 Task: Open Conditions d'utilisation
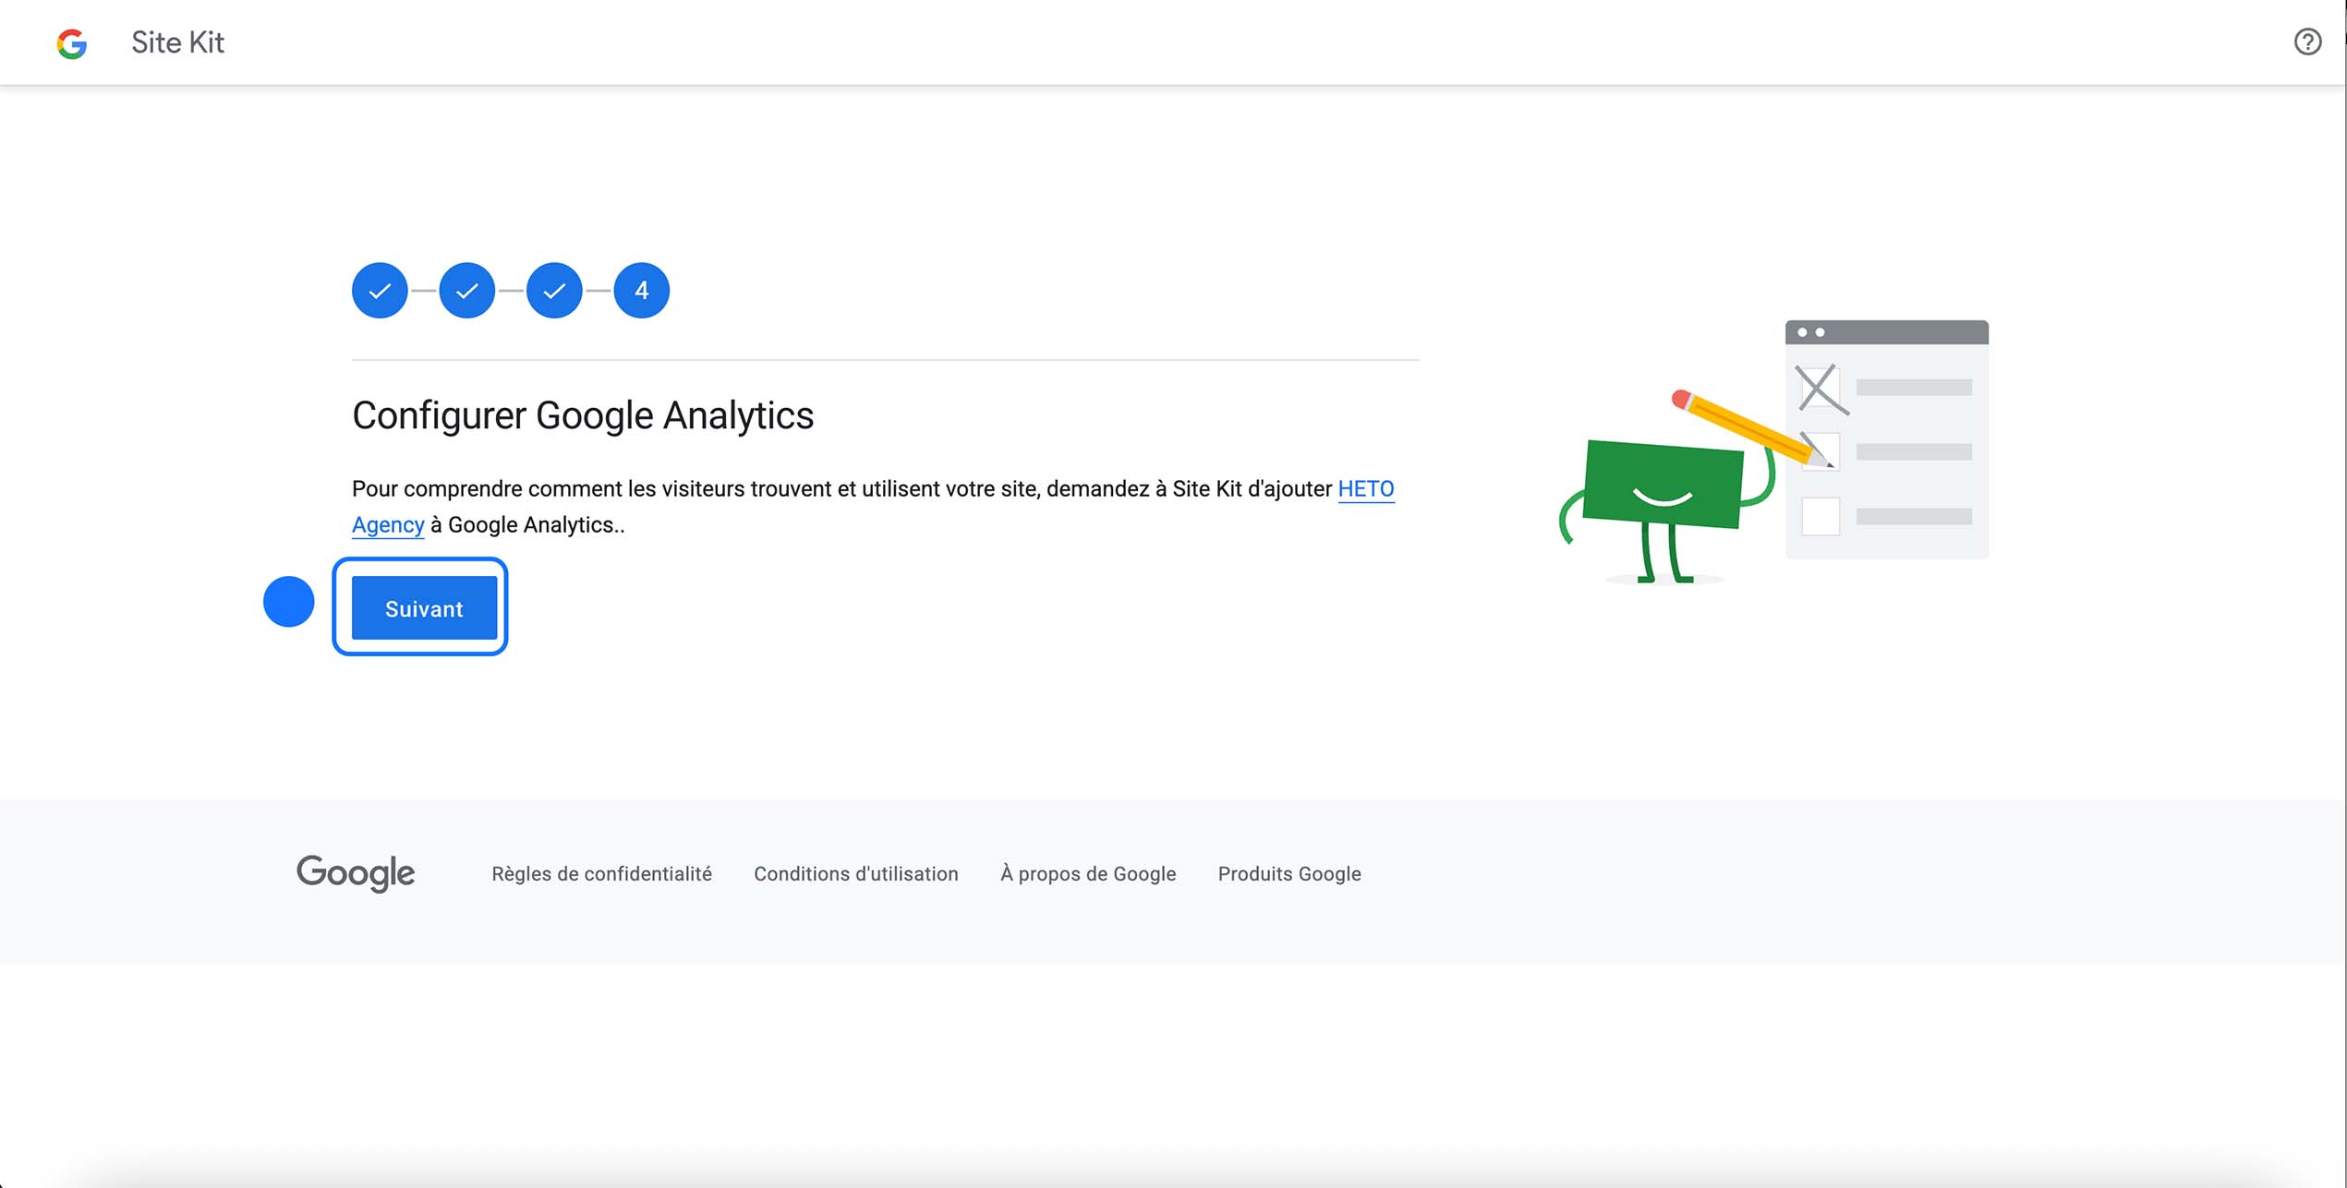pyautogui.click(x=855, y=873)
